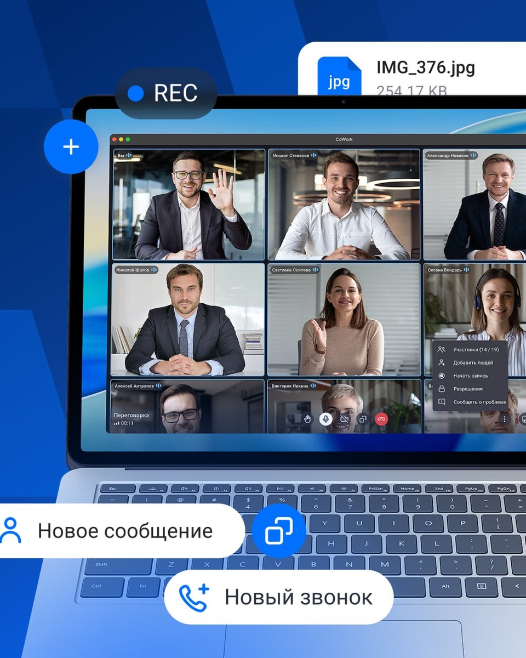Share screen from the call toolbar

362,419
